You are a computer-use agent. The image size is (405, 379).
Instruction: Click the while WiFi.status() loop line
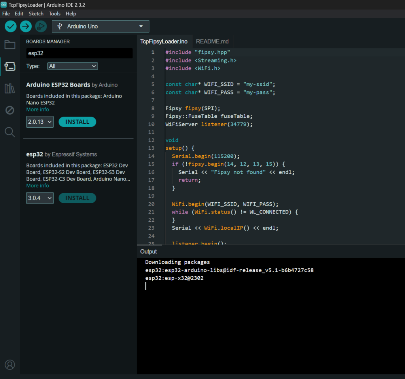pyautogui.click(x=235, y=212)
